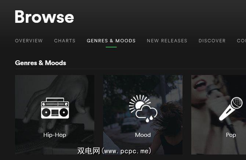This screenshot has height=160, width=246.
Task: Click the Hip-Hop genre label
Action: (x=55, y=135)
